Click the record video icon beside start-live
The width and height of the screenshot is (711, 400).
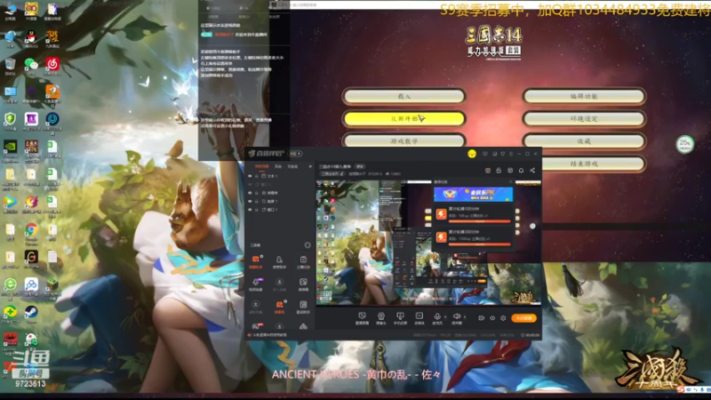481,318
